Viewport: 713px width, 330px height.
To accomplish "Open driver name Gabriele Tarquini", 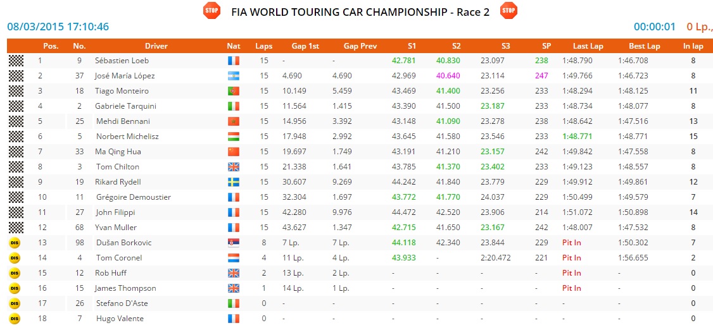I will point(125,106).
